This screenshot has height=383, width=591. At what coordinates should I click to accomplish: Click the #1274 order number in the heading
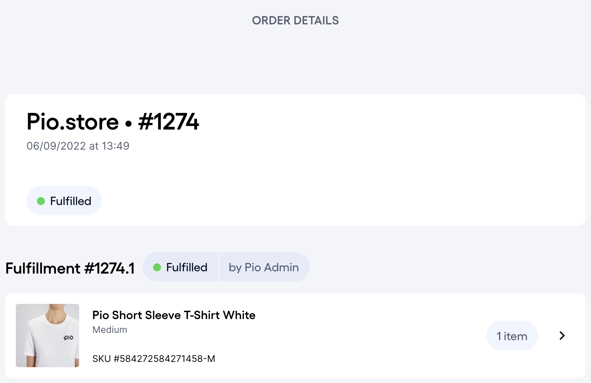pyautogui.click(x=169, y=122)
